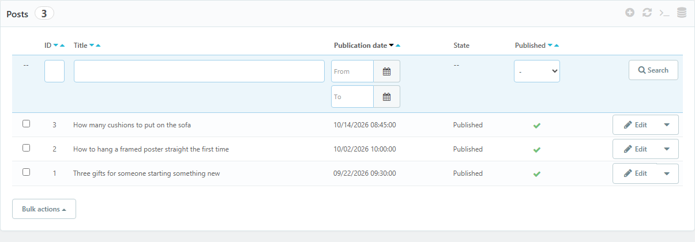Viewport: 695px width, 242px height.
Task: Show the SQL query terminal icon
Action: [664, 13]
